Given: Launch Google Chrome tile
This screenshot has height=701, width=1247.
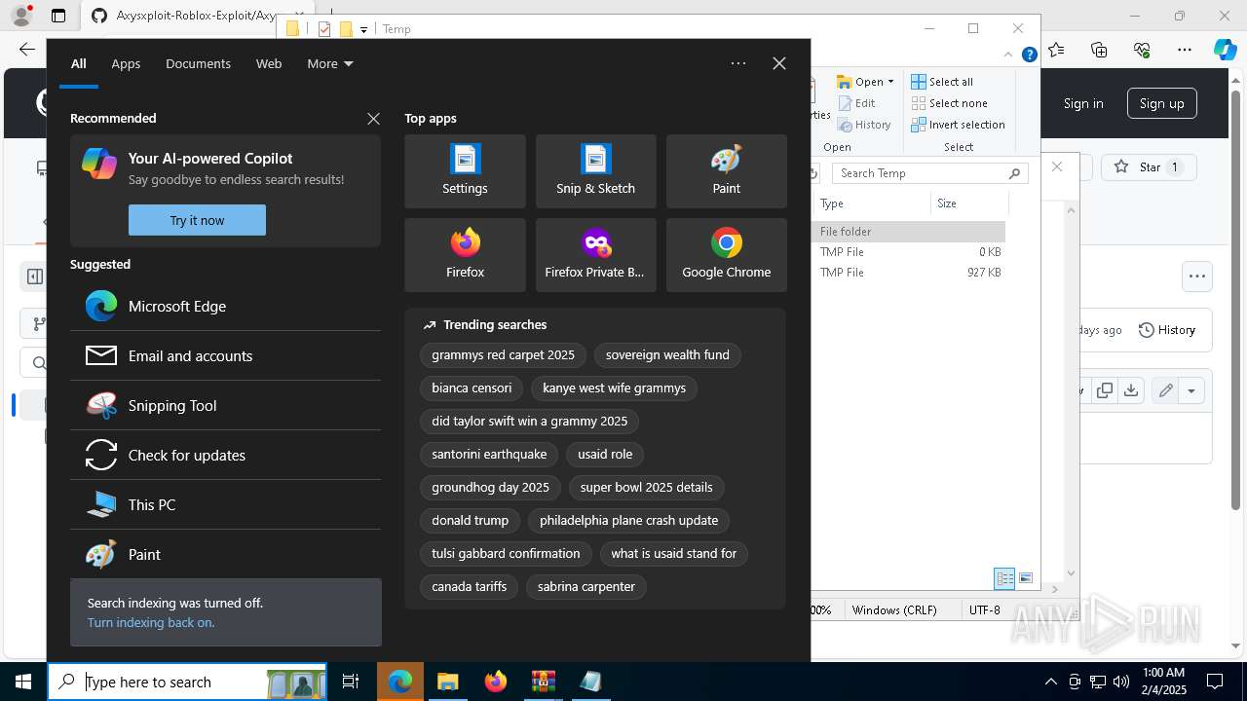Looking at the screenshot, I should click(726, 255).
